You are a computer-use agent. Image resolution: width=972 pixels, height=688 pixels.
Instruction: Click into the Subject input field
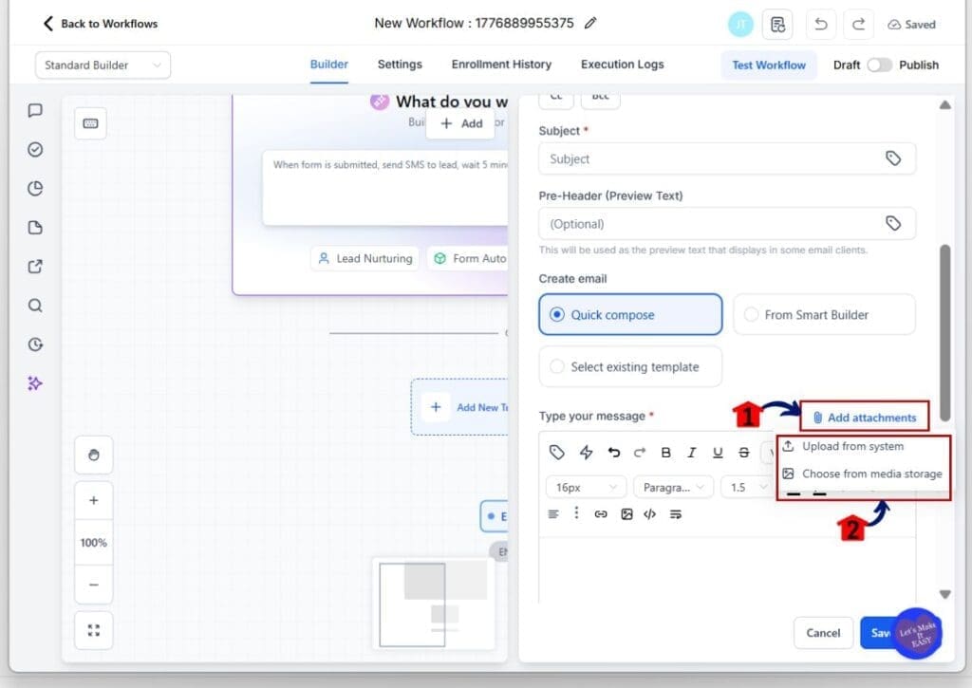point(712,159)
